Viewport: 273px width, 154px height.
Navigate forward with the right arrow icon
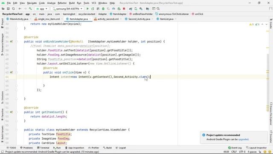(x=25, y=9)
